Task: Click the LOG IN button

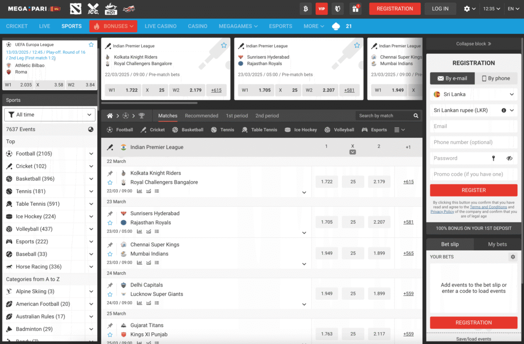Action: pos(440,9)
